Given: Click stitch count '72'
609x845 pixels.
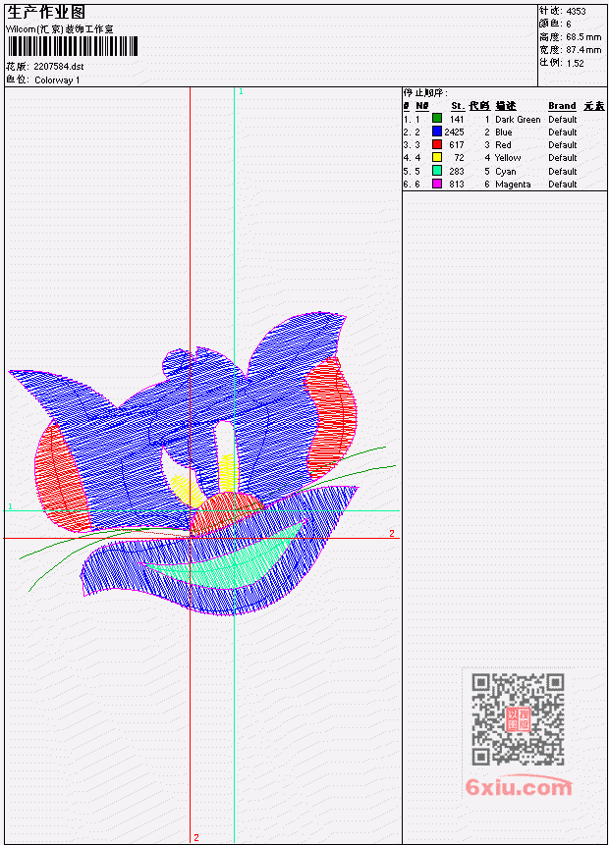Looking at the screenshot, I should (459, 158).
